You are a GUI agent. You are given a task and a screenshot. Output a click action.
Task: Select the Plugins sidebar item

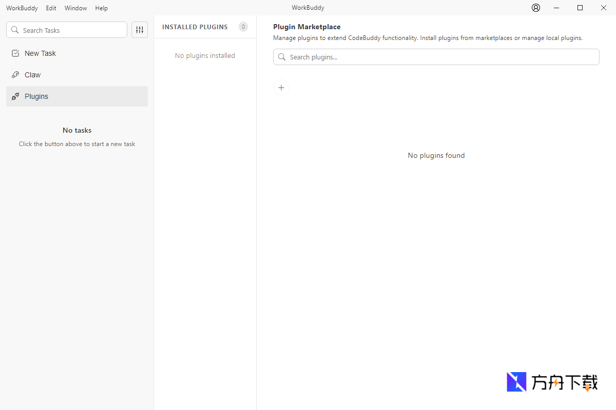click(x=36, y=96)
